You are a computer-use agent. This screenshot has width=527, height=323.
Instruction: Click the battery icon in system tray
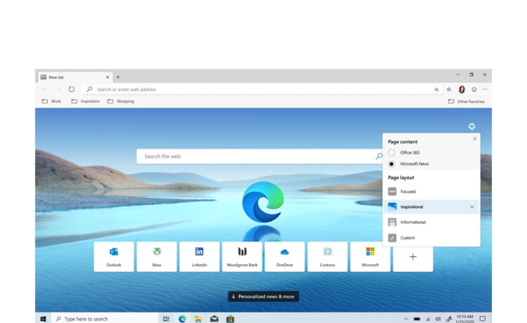(x=417, y=319)
